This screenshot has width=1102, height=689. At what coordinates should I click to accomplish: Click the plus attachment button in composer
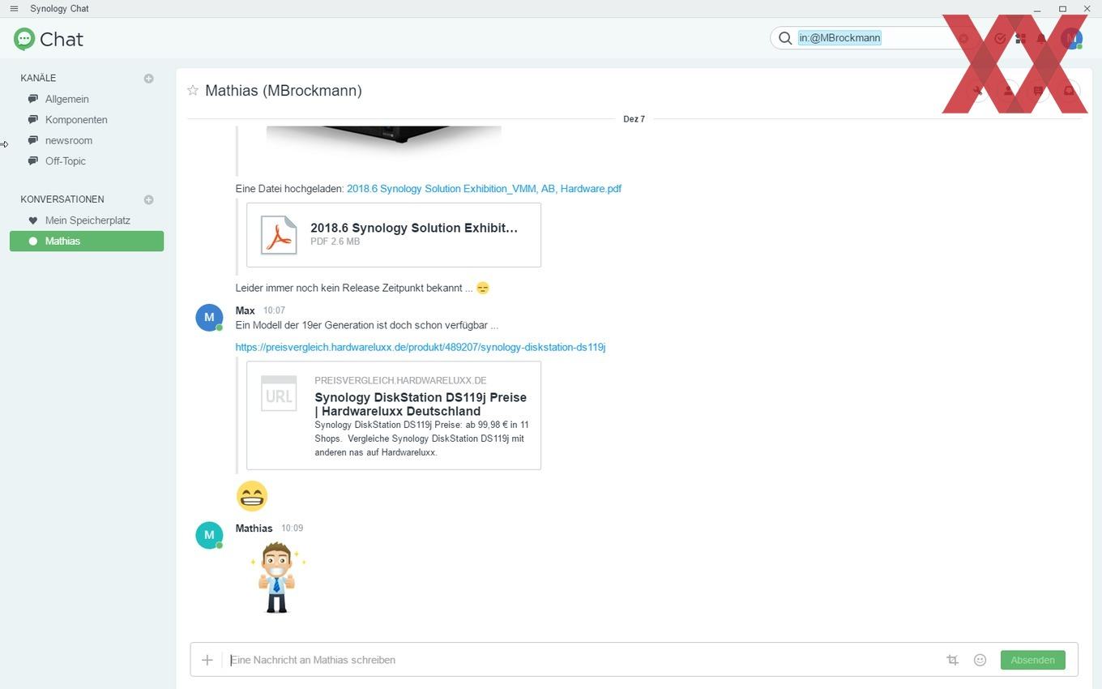click(x=207, y=660)
